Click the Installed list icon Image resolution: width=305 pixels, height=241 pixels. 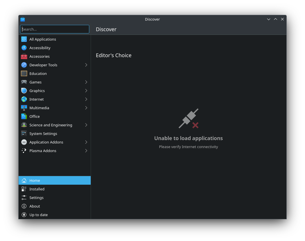24,189
